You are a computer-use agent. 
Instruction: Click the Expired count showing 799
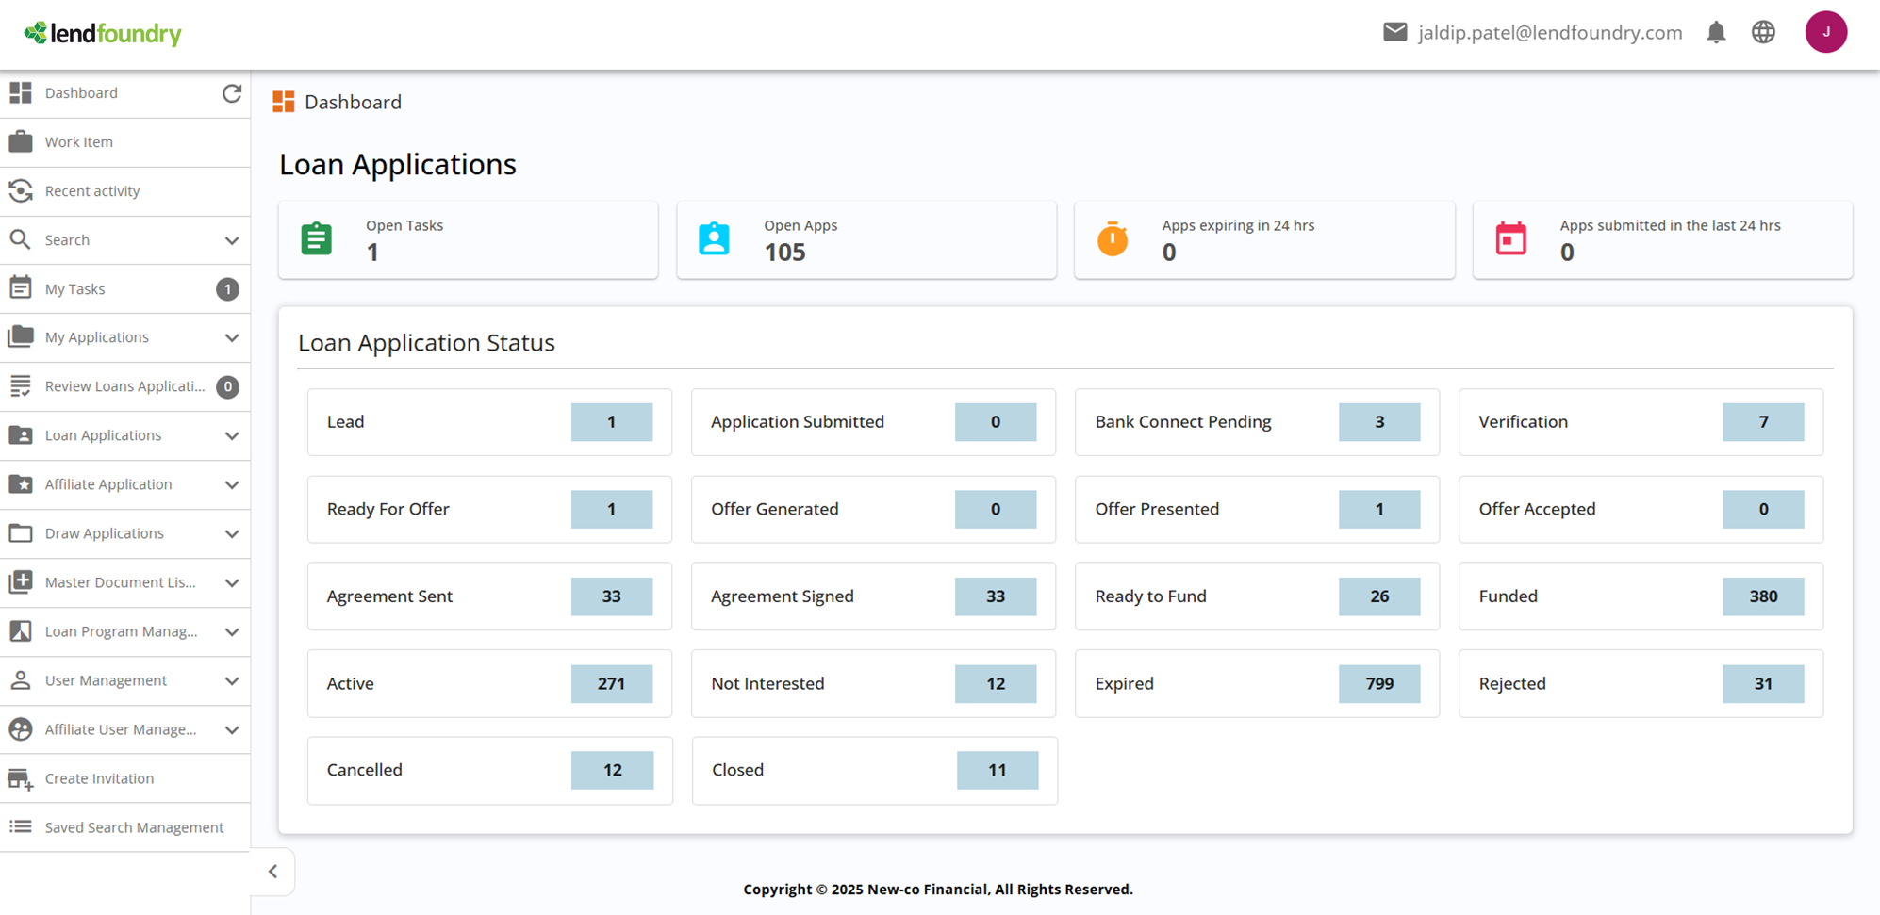[x=1378, y=683]
